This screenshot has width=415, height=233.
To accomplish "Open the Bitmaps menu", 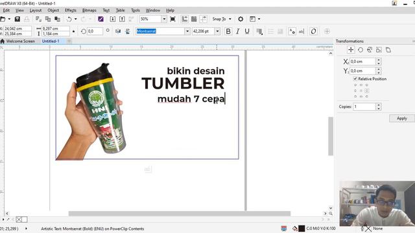I will click(x=89, y=10).
